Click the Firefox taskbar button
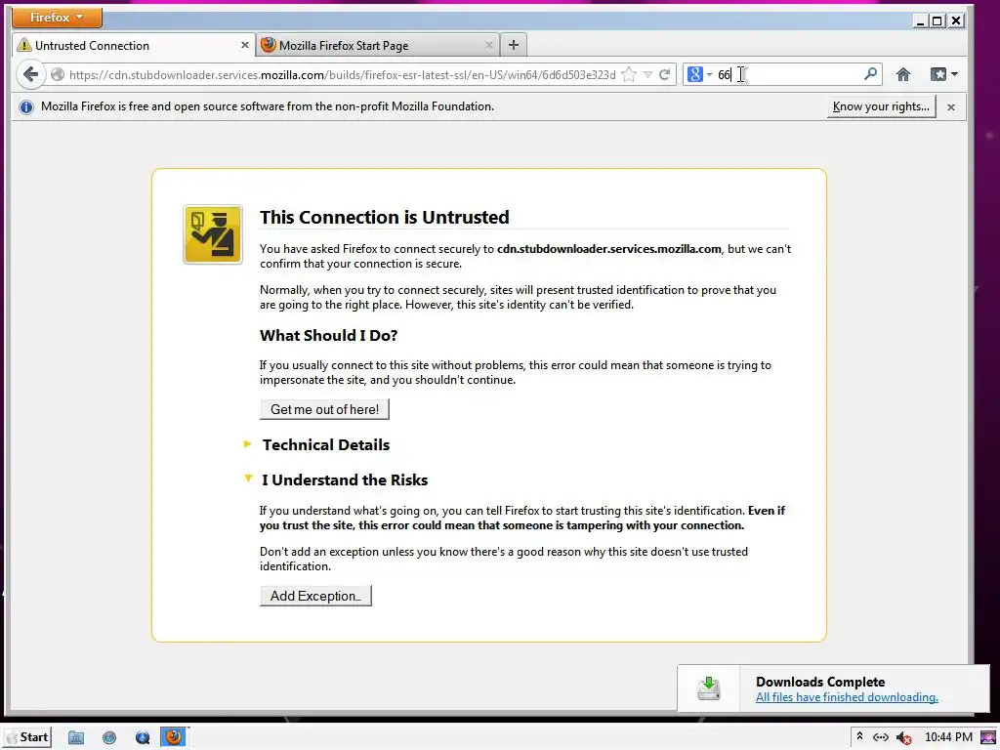This screenshot has width=1000, height=750. 174,737
